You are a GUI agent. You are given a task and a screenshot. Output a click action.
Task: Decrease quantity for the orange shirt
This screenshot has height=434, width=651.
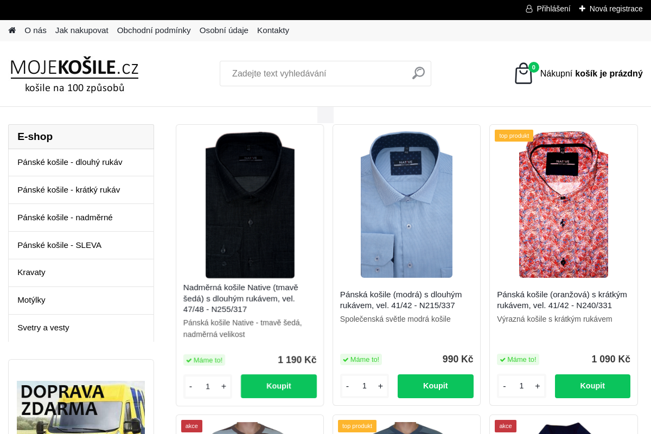point(505,386)
